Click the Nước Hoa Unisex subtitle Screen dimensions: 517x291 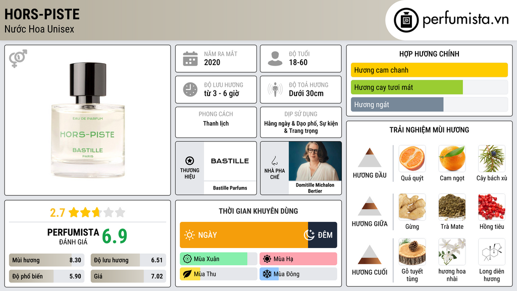click(x=39, y=29)
